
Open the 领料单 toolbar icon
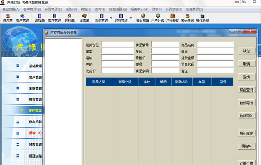70,18
